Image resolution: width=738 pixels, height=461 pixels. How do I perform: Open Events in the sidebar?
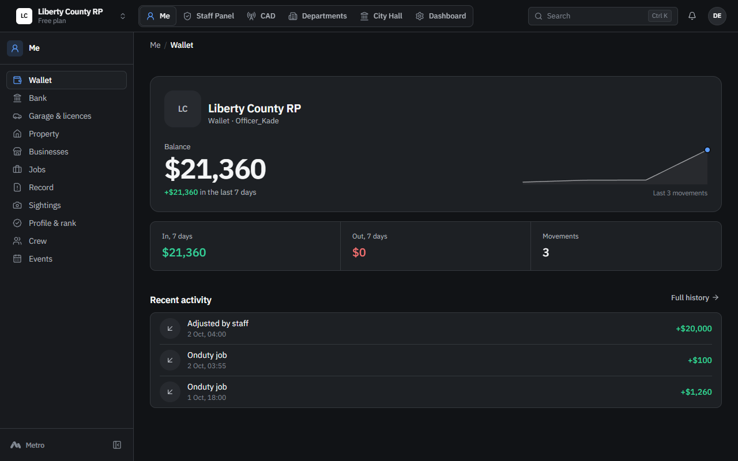pyautogui.click(x=66, y=259)
